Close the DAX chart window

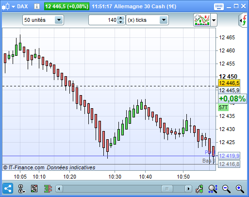point(243,6)
